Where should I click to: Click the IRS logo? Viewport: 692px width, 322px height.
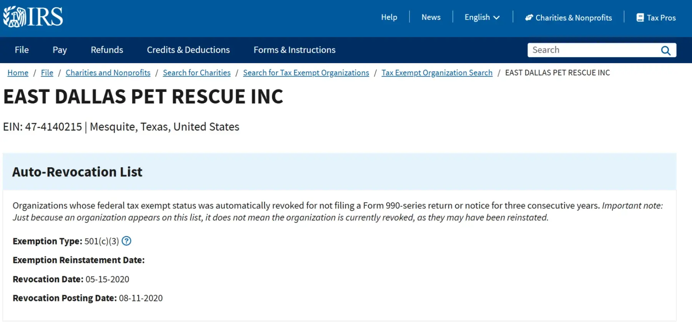(33, 17)
